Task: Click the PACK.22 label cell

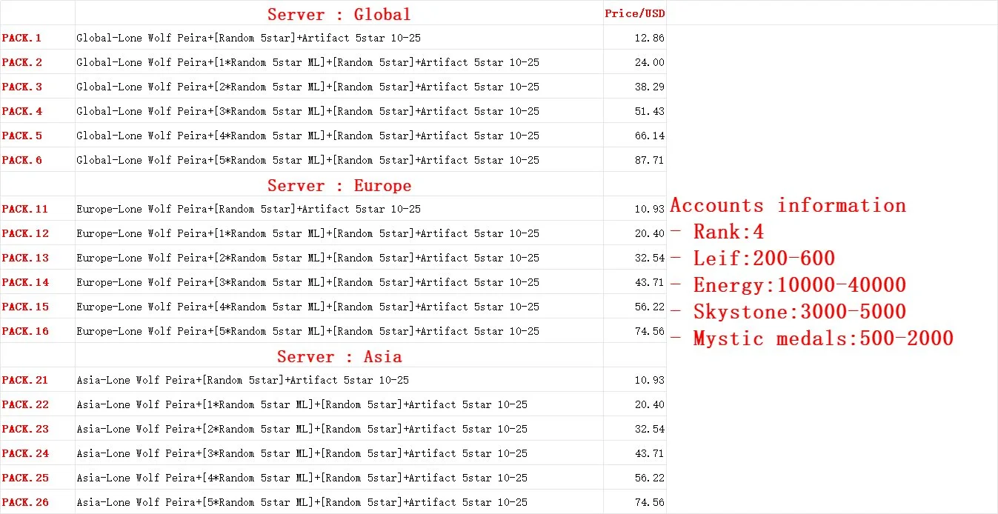Action: pyautogui.click(x=37, y=404)
